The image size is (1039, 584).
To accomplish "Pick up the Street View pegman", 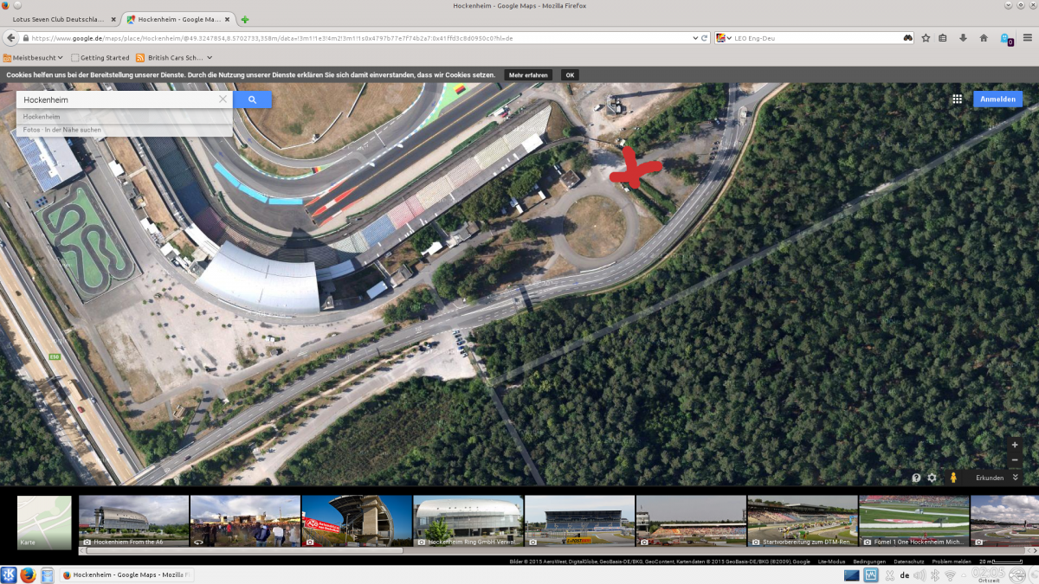I will [953, 478].
